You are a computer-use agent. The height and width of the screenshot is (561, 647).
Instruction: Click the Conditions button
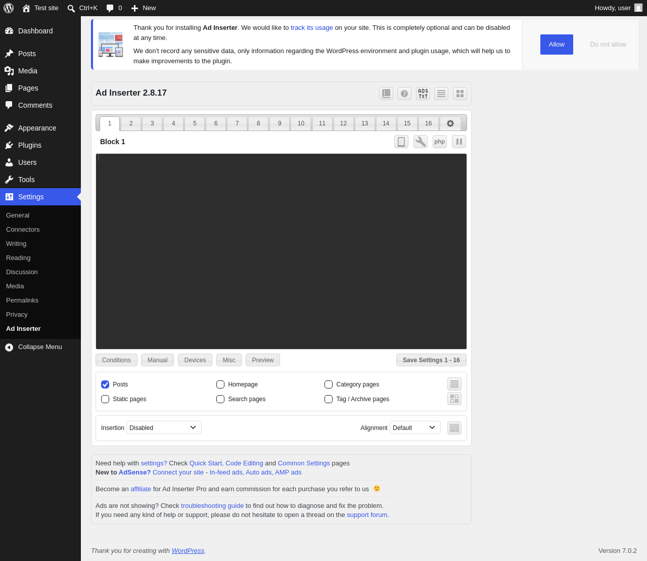pos(116,360)
